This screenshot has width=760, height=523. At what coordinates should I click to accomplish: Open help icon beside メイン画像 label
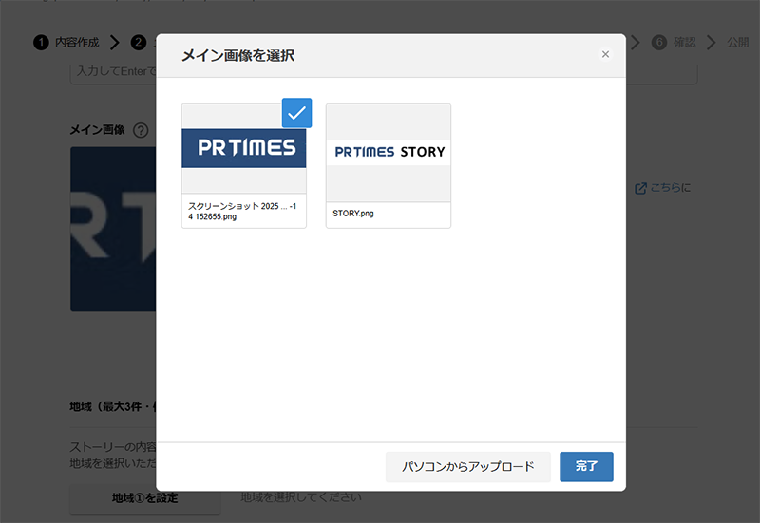click(141, 130)
